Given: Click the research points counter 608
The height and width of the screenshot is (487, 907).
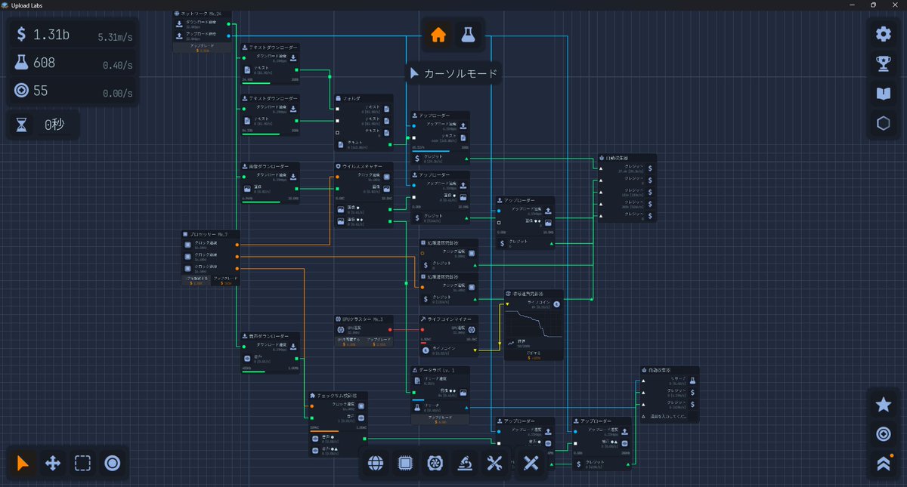Looking at the screenshot, I should [73, 63].
